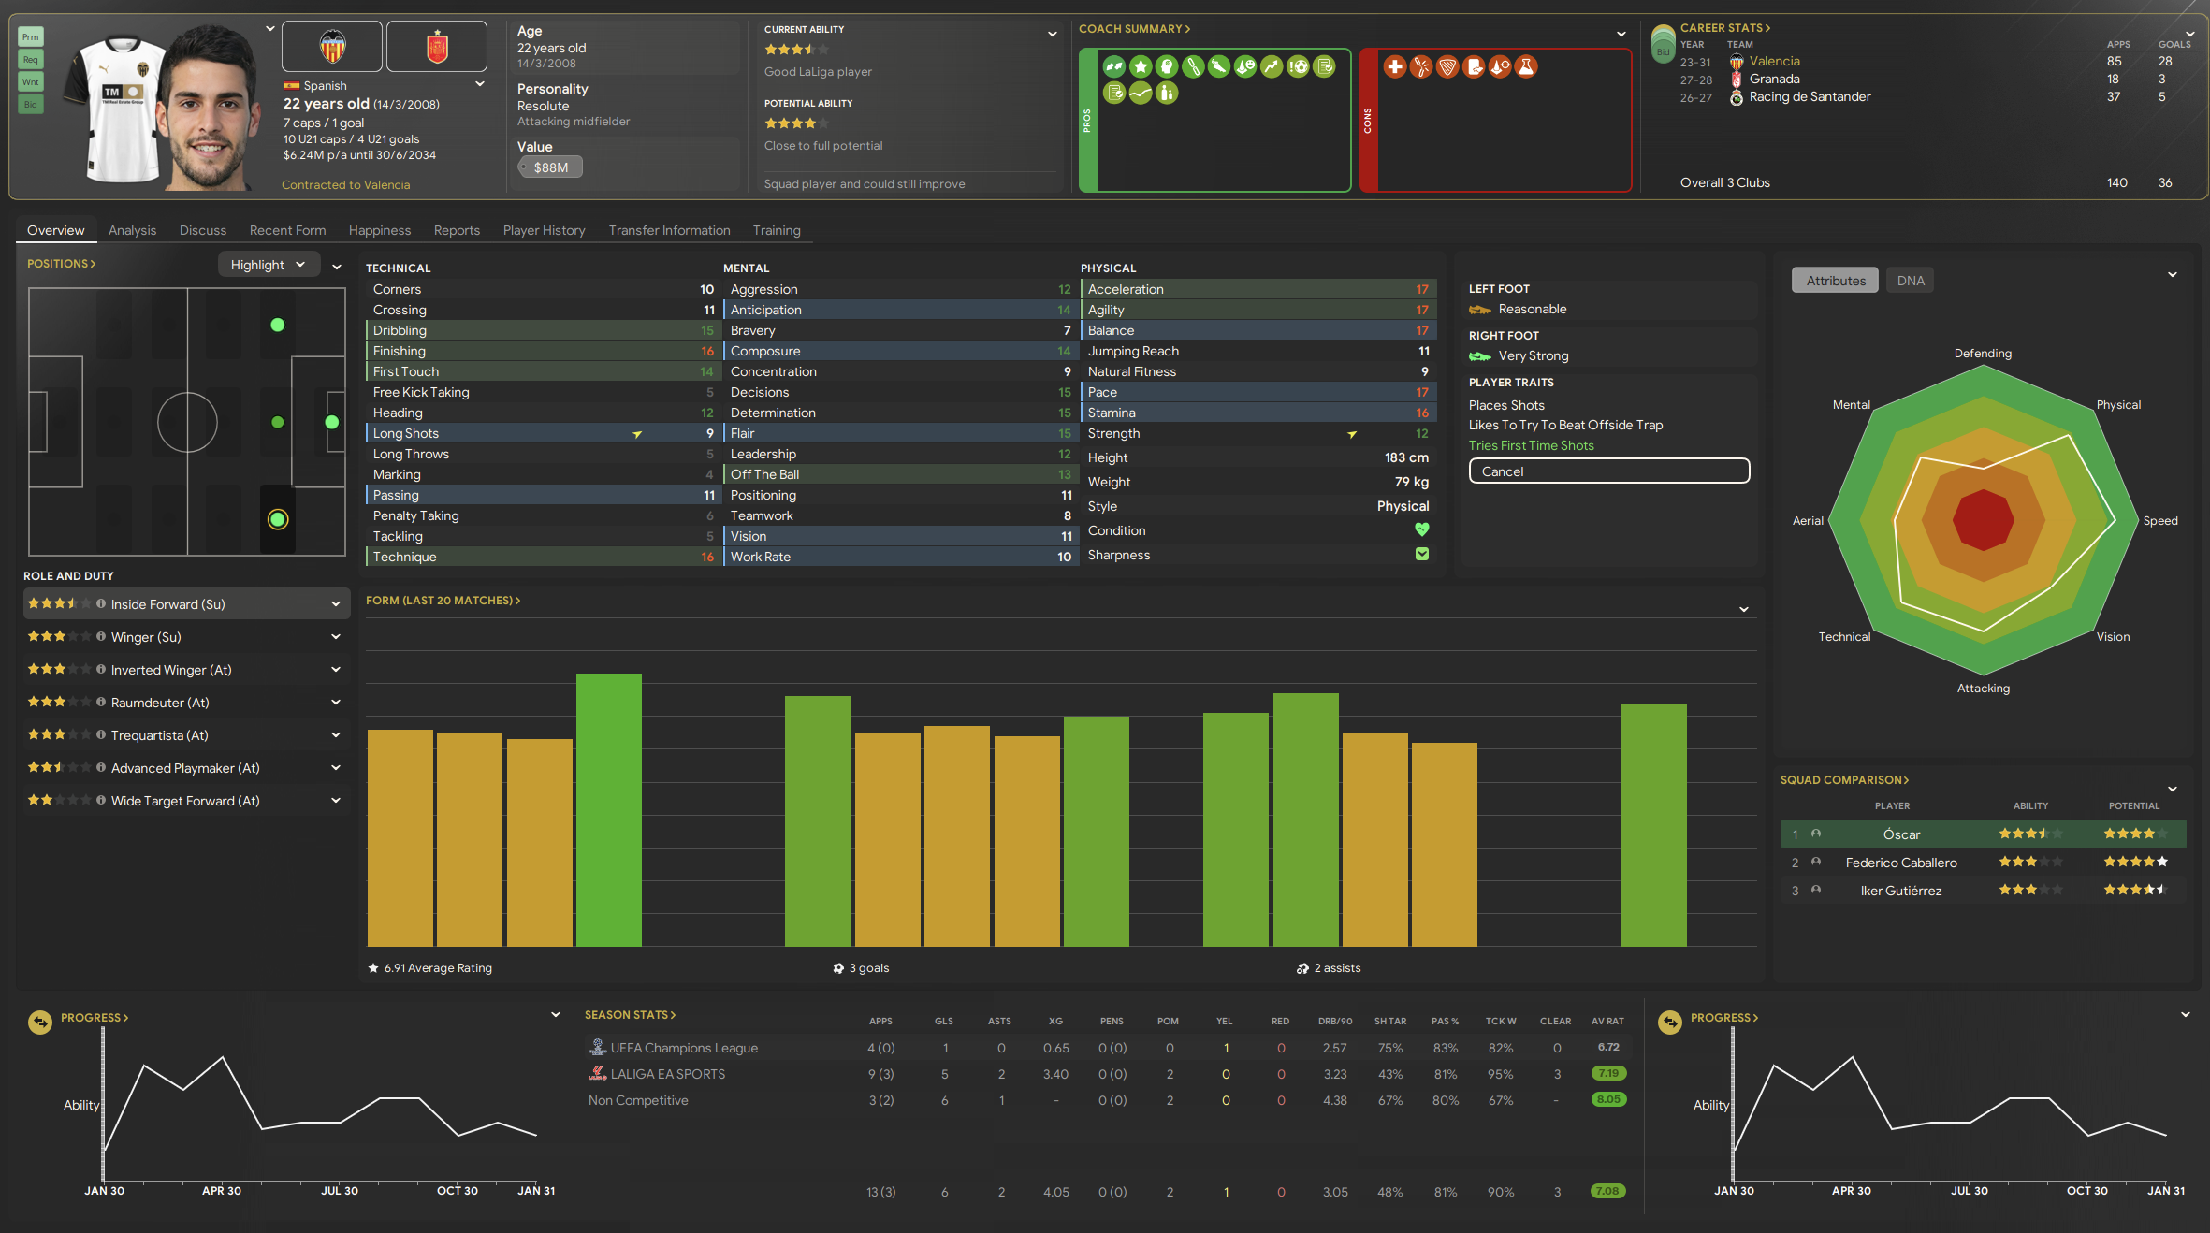The height and width of the screenshot is (1233, 2210).
Task: Switch radar view to DNA
Action: 1911,281
